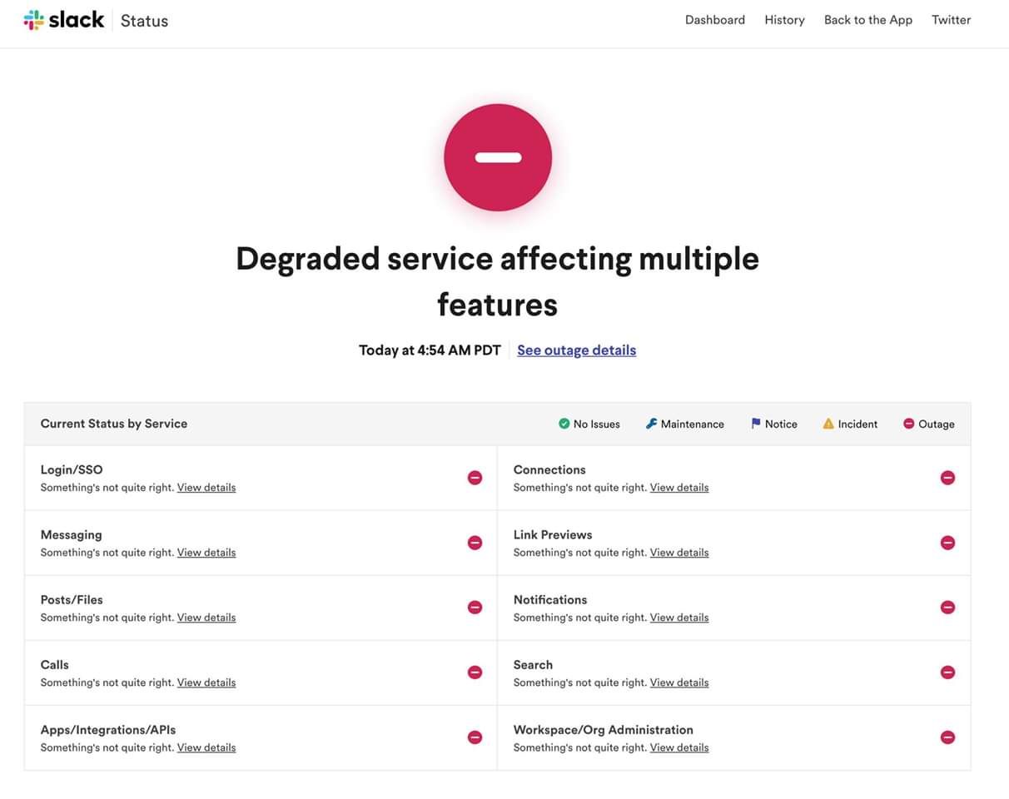This screenshot has width=1009, height=799.
Task: Click the Search outage status icon
Action: (x=947, y=672)
